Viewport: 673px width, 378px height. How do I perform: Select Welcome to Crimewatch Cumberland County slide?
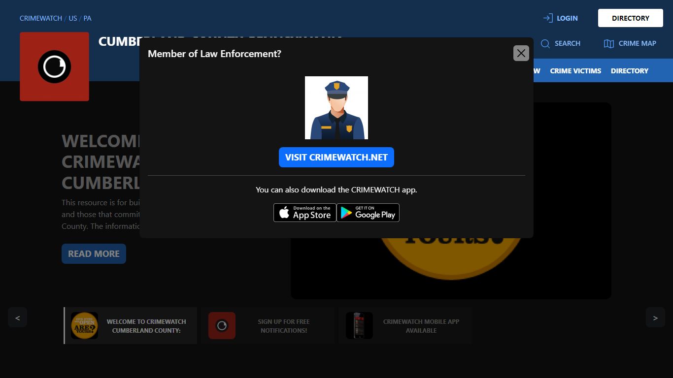131,326
